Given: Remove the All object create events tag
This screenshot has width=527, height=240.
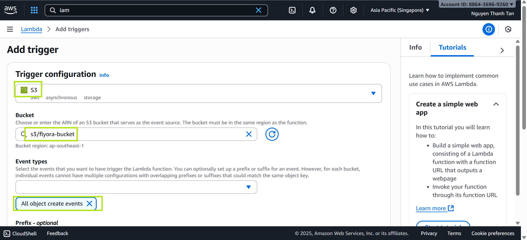Looking at the screenshot, I should click(89, 204).
